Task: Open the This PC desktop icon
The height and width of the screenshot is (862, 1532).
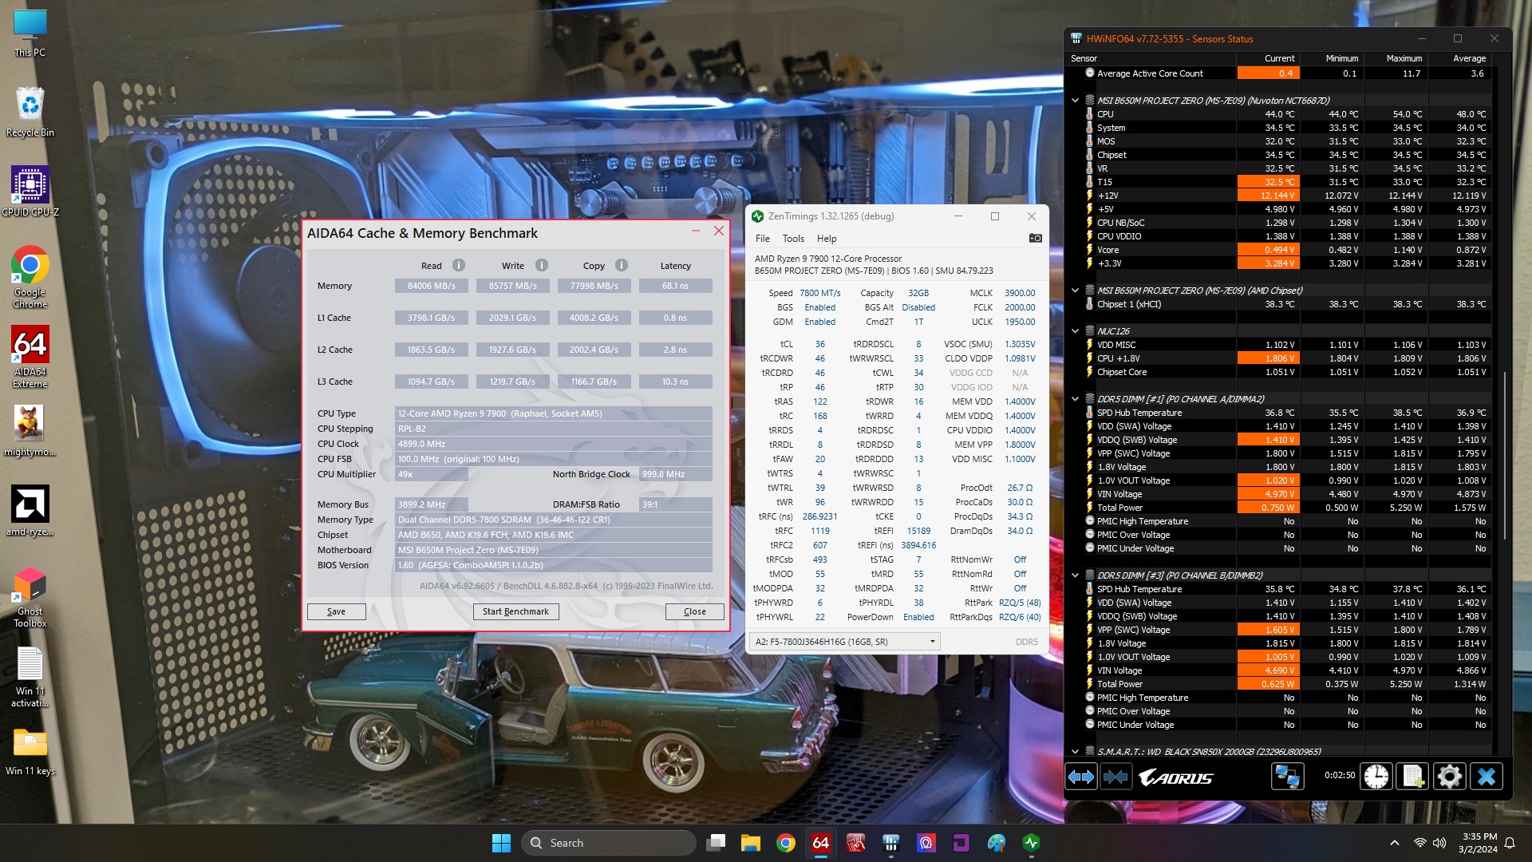Action: pyautogui.click(x=30, y=34)
